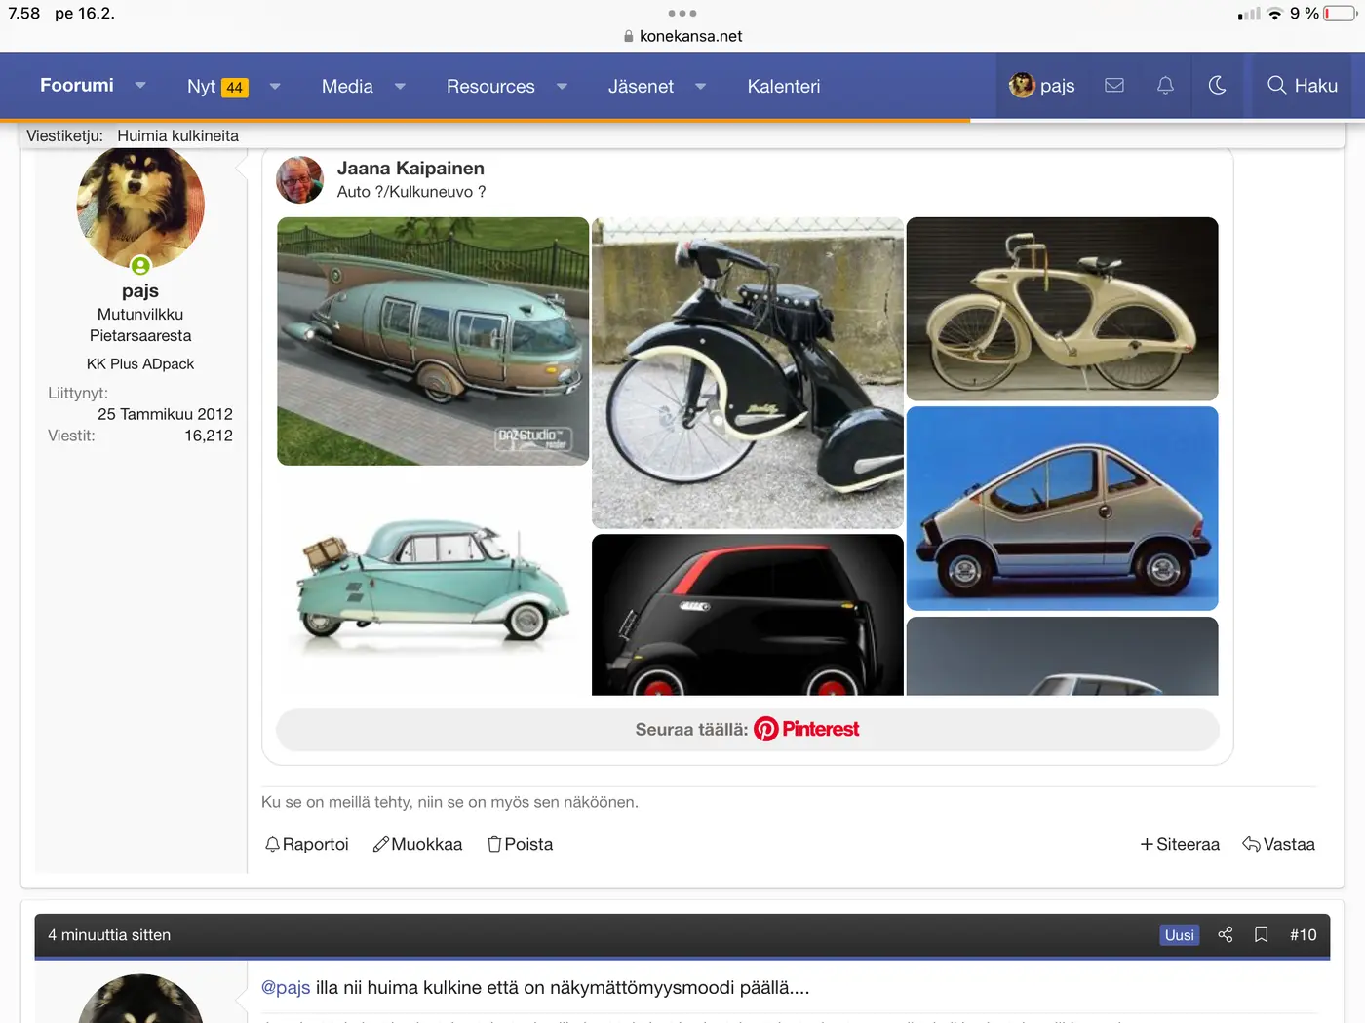Image resolution: width=1365 pixels, height=1023 pixels.
Task: Quote the post with Siteeraa
Action: tap(1180, 844)
